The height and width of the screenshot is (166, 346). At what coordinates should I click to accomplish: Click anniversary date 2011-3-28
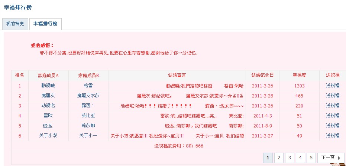(x=263, y=96)
